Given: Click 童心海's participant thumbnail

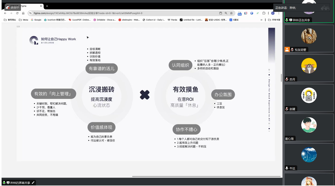Looking at the screenshot, I should pos(309,125).
